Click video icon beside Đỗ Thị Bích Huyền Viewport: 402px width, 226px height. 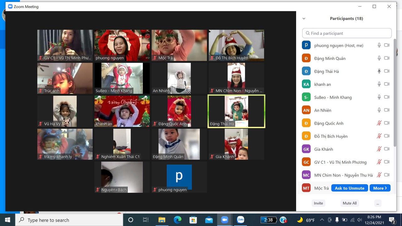387,136
